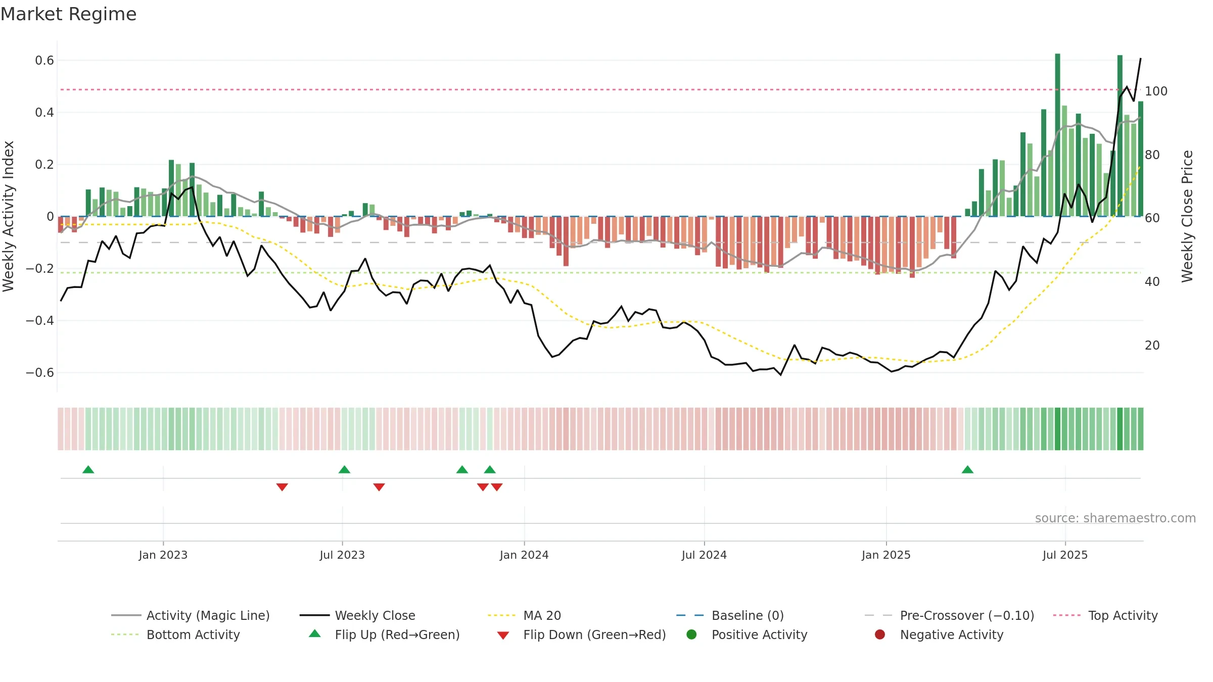
Task: Click the Jul 2023 axis label
Action: 342,555
